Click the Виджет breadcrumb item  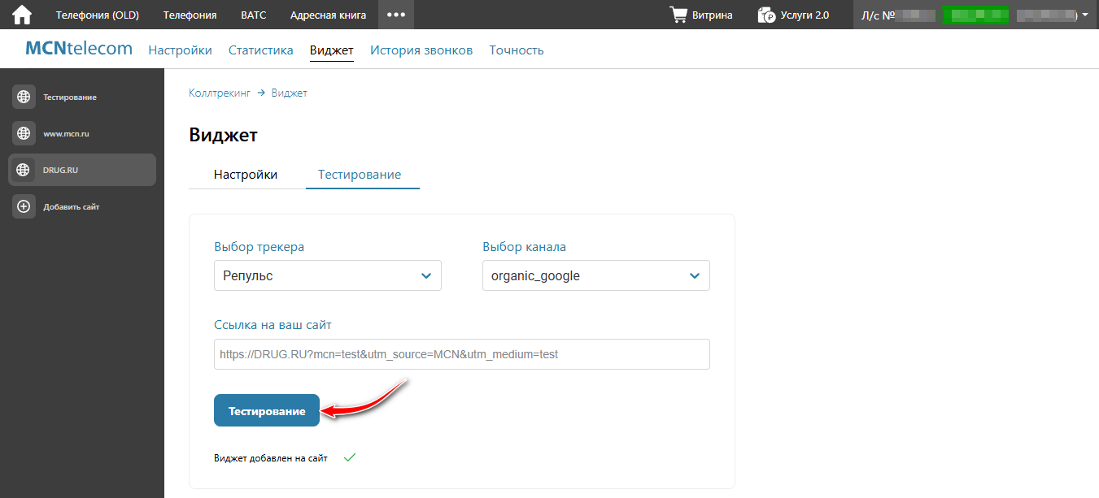pyautogui.click(x=290, y=93)
